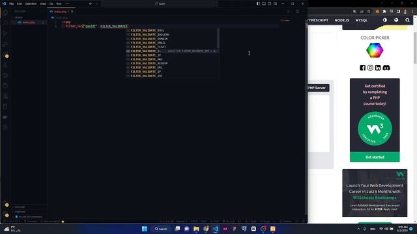Open TYPESCRIPT tutorial in the browser

[x=318, y=20]
